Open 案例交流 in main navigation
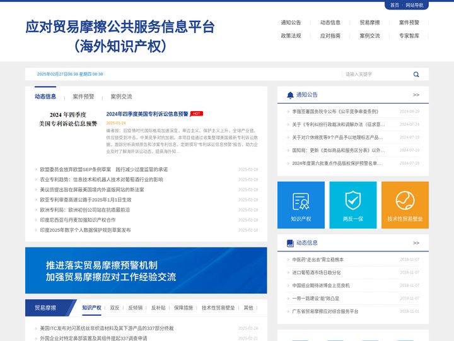 point(370,35)
